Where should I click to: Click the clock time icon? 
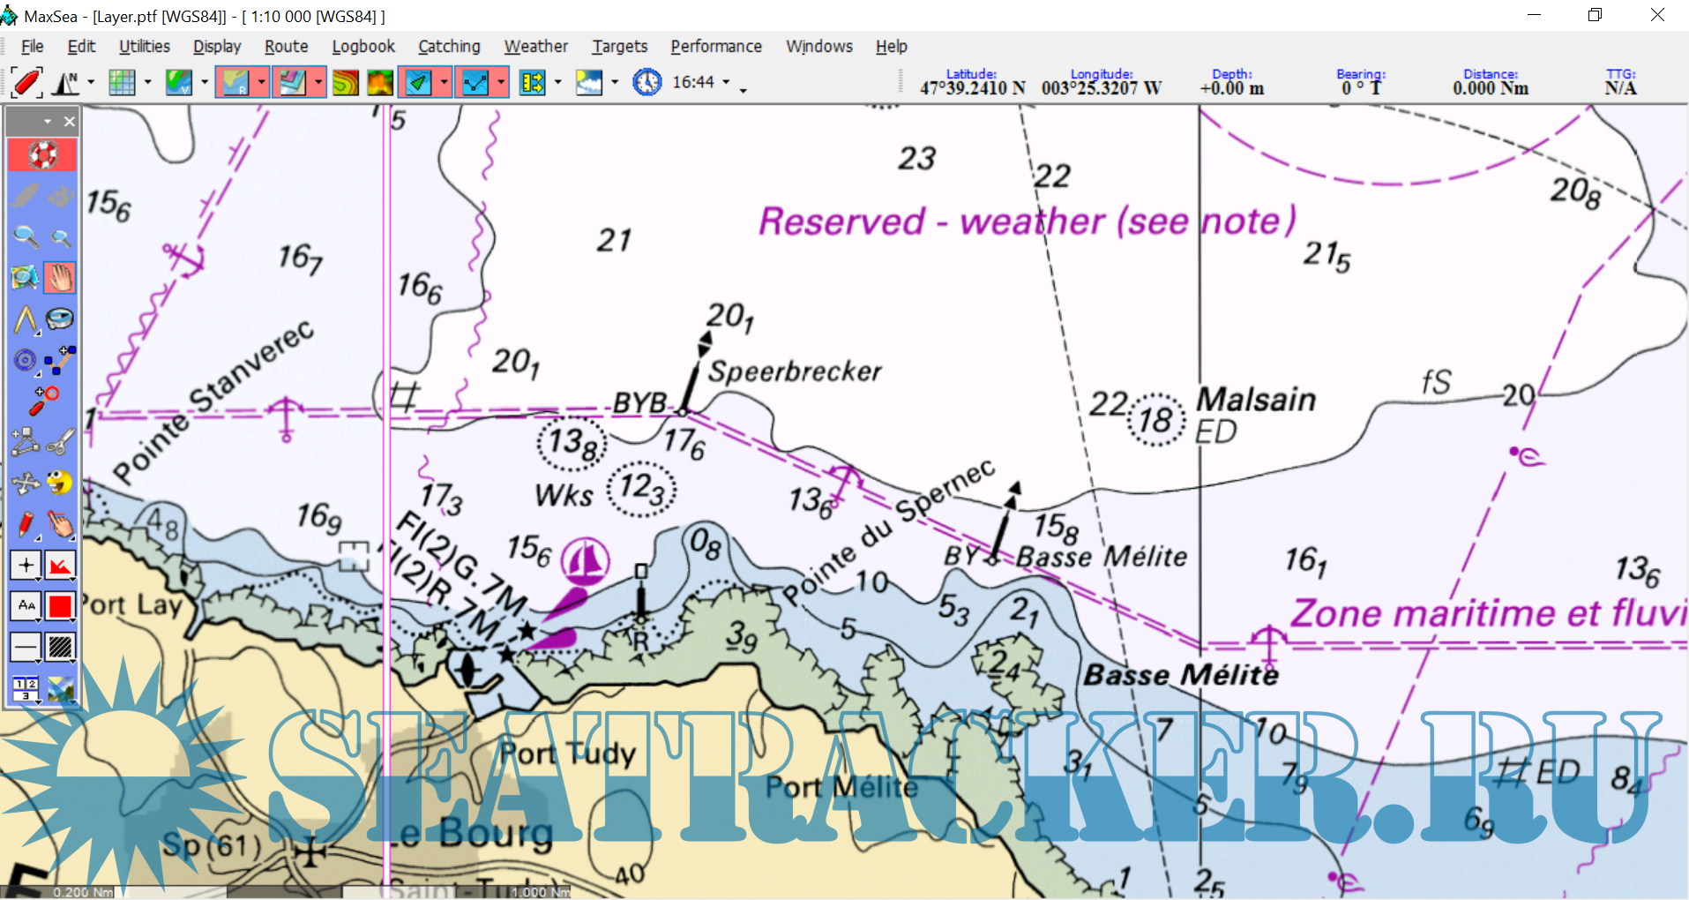pyautogui.click(x=646, y=82)
